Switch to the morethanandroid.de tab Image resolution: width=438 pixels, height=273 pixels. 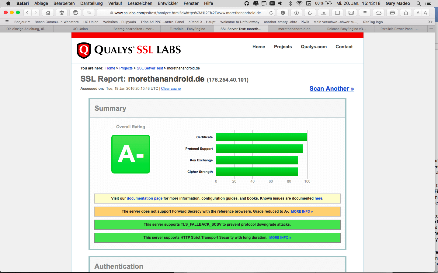pos(294,29)
